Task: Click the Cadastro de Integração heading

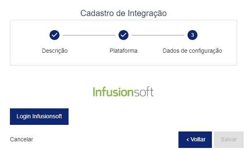Action: click(x=123, y=13)
